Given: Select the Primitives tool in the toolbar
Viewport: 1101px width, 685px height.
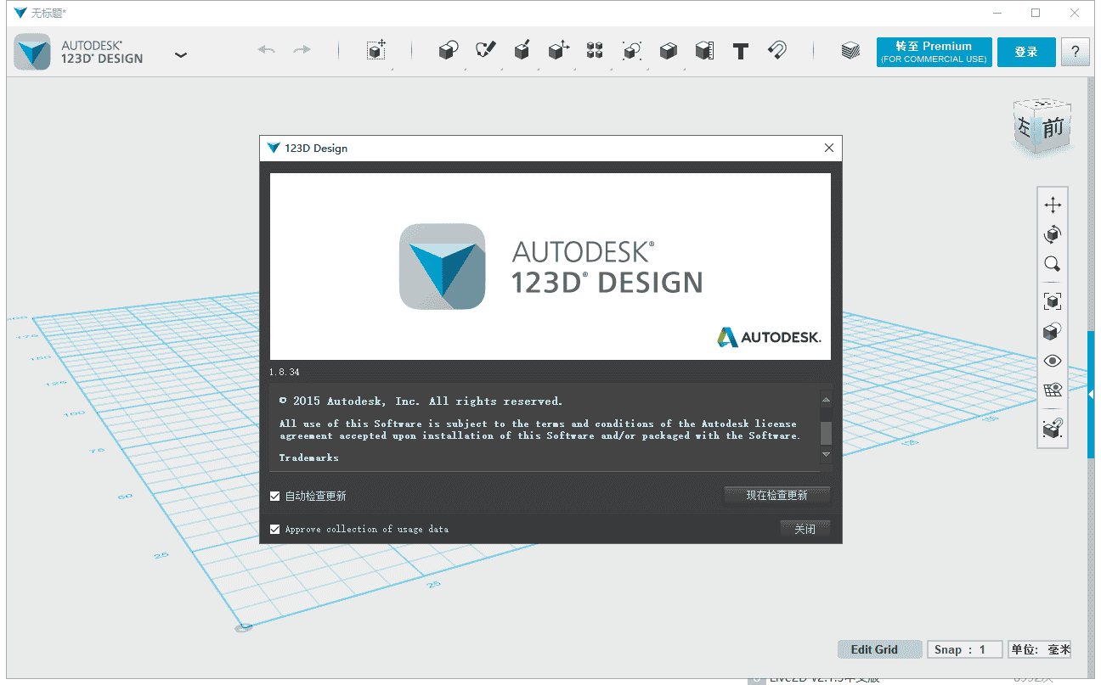Looking at the screenshot, I should (x=448, y=51).
